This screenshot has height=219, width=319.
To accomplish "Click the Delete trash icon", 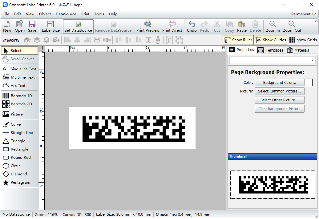I will click(x=255, y=26).
